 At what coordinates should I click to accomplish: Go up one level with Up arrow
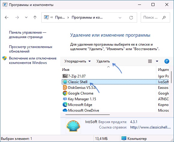pyautogui.click(x=35, y=17)
